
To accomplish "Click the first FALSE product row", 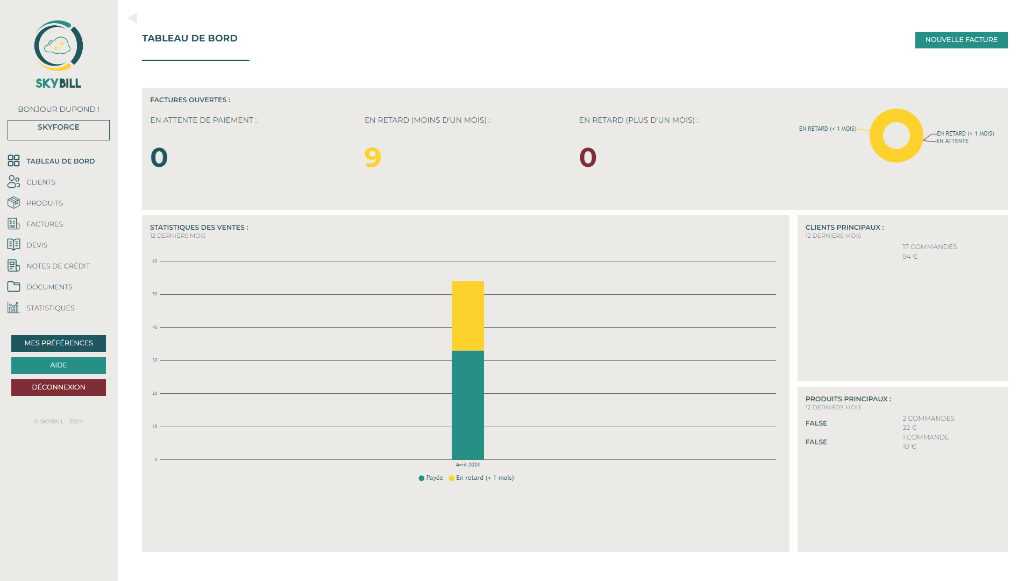I will [816, 423].
